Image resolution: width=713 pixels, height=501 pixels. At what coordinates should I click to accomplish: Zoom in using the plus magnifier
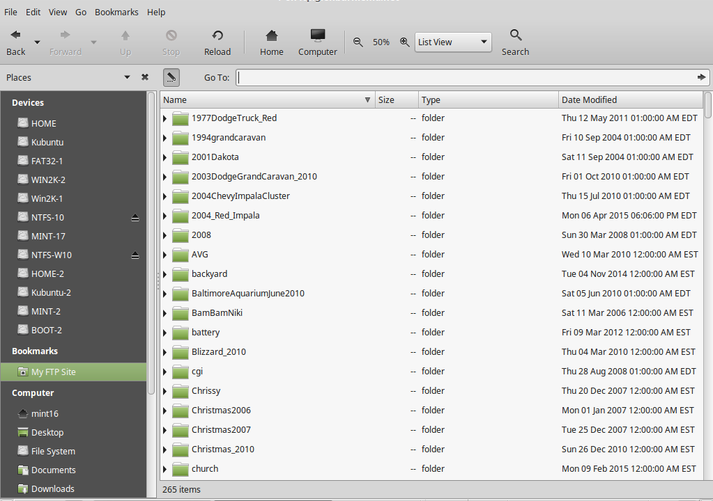[404, 42]
